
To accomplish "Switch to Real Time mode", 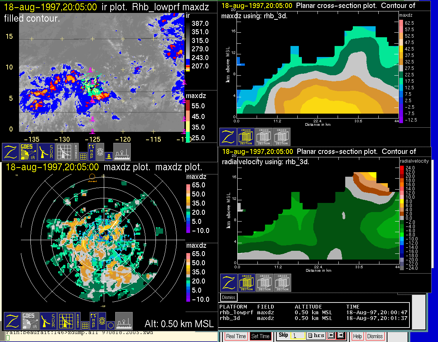I will point(236,336).
